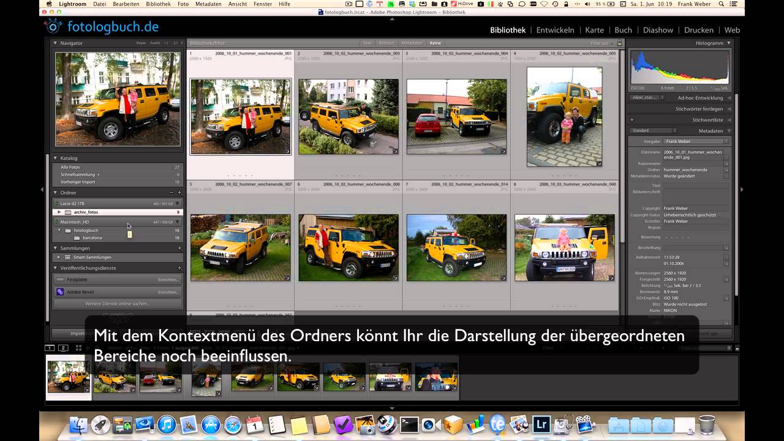The height and width of the screenshot is (441, 784).
Task: Select Keine in library filter bar
Action: pos(435,43)
